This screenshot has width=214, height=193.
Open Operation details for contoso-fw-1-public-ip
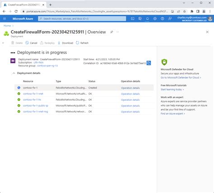(x=130, y=106)
